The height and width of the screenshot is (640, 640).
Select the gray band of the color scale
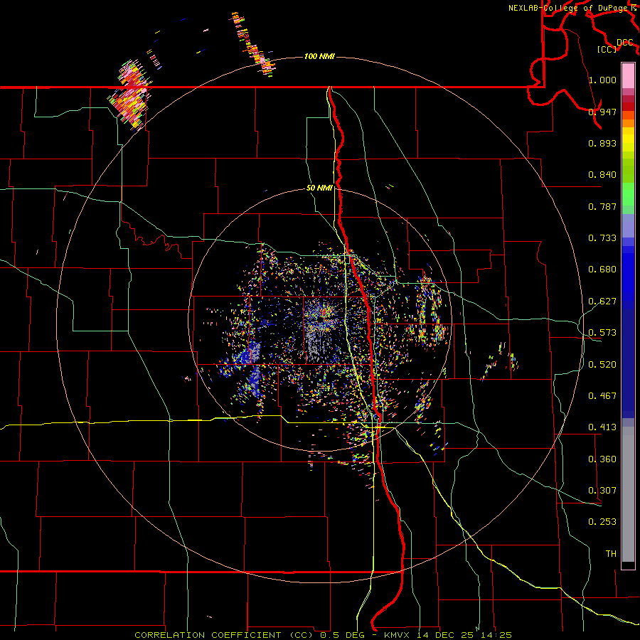(628, 494)
